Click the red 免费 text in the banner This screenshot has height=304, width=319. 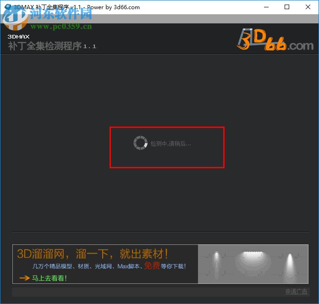coord(152,265)
